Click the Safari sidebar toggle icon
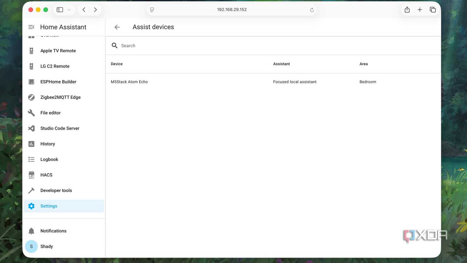Screen dimensions: 467x263 click(60, 10)
